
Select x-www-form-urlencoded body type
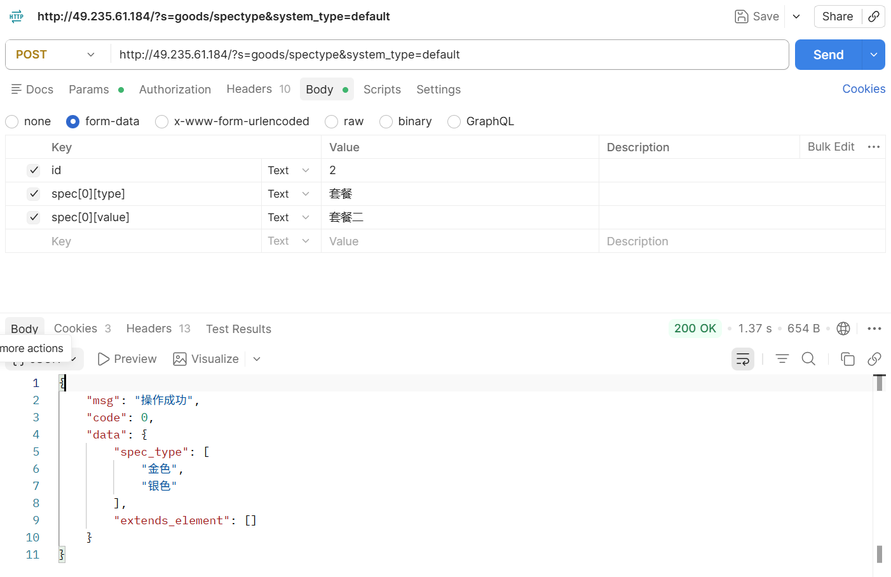click(162, 121)
